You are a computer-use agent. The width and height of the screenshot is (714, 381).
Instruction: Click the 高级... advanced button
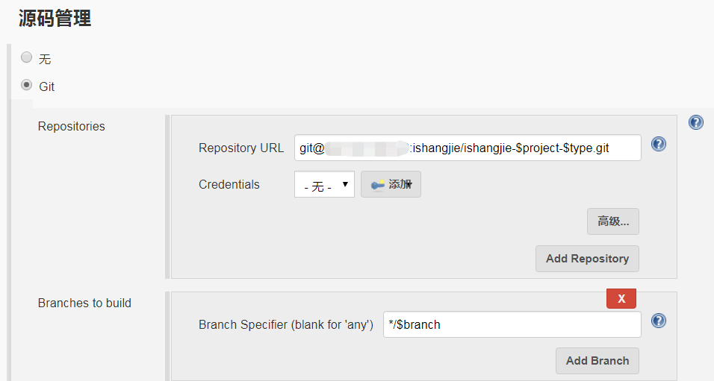(x=613, y=221)
